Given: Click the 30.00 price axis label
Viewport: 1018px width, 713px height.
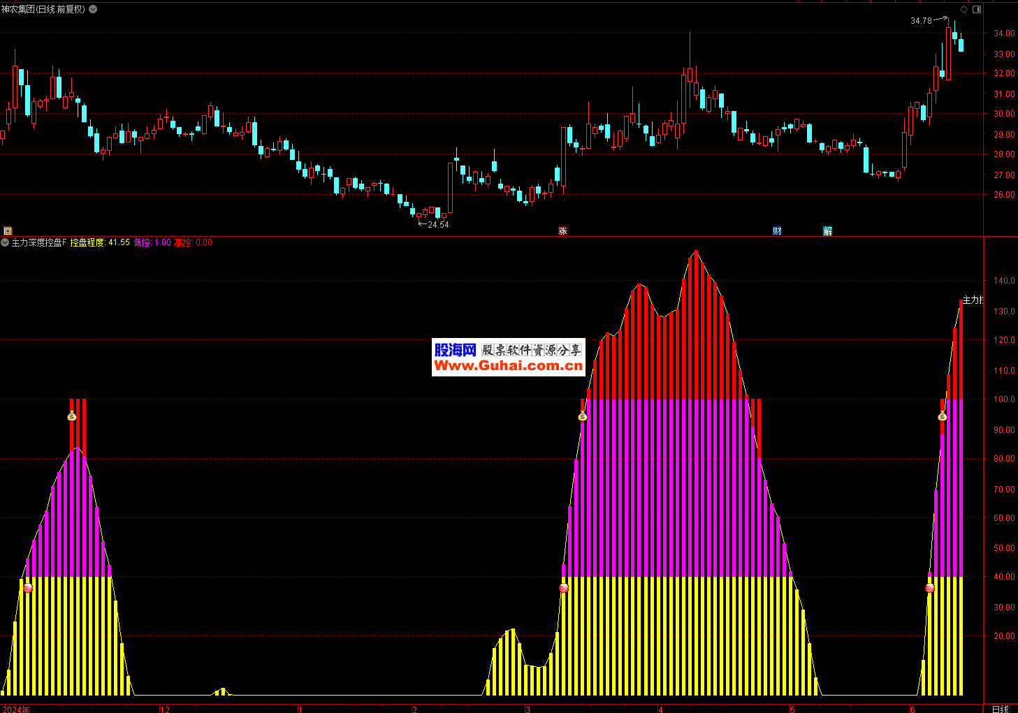Looking at the screenshot, I should 1004,114.
